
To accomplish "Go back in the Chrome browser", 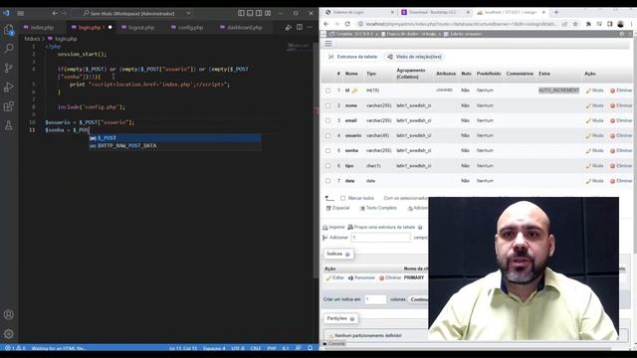I will pyautogui.click(x=326, y=24).
